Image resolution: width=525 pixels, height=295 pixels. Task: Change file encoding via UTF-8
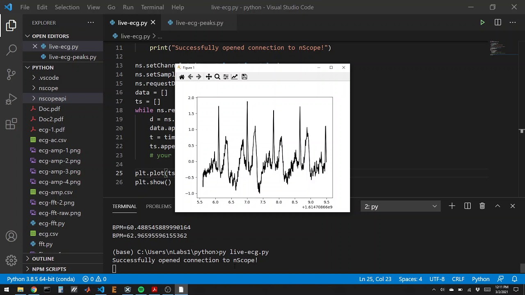(437, 279)
